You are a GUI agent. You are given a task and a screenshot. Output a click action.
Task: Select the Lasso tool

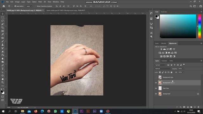click(3, 21)
